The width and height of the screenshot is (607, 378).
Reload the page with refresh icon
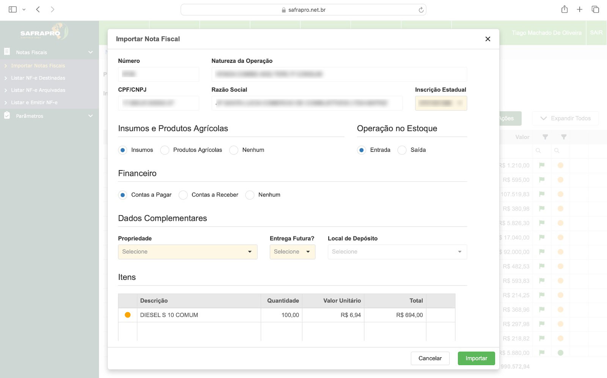pos(421,10)
